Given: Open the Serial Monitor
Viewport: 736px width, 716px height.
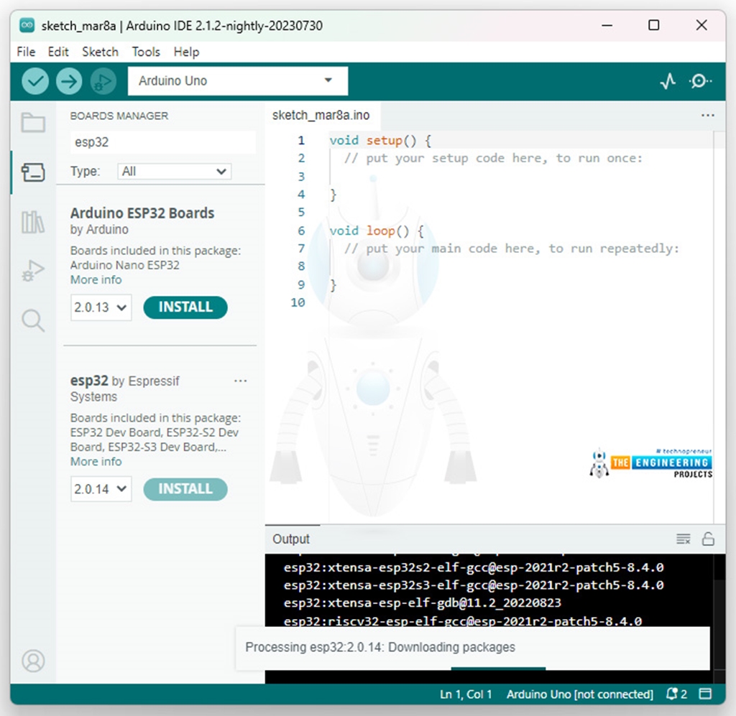Looking at the screenshot, I should tap(699, 81).
